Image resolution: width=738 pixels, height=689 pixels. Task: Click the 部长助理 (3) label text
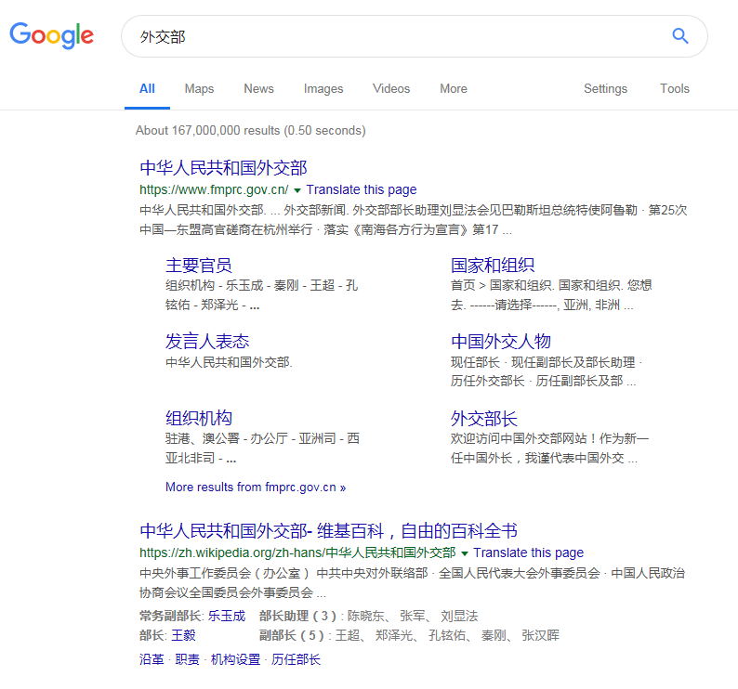tap(297, 616)
